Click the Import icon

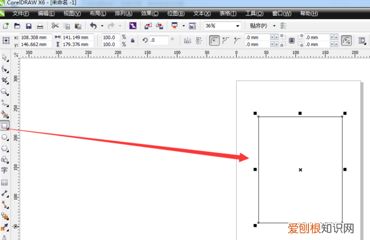pos(148,26)
